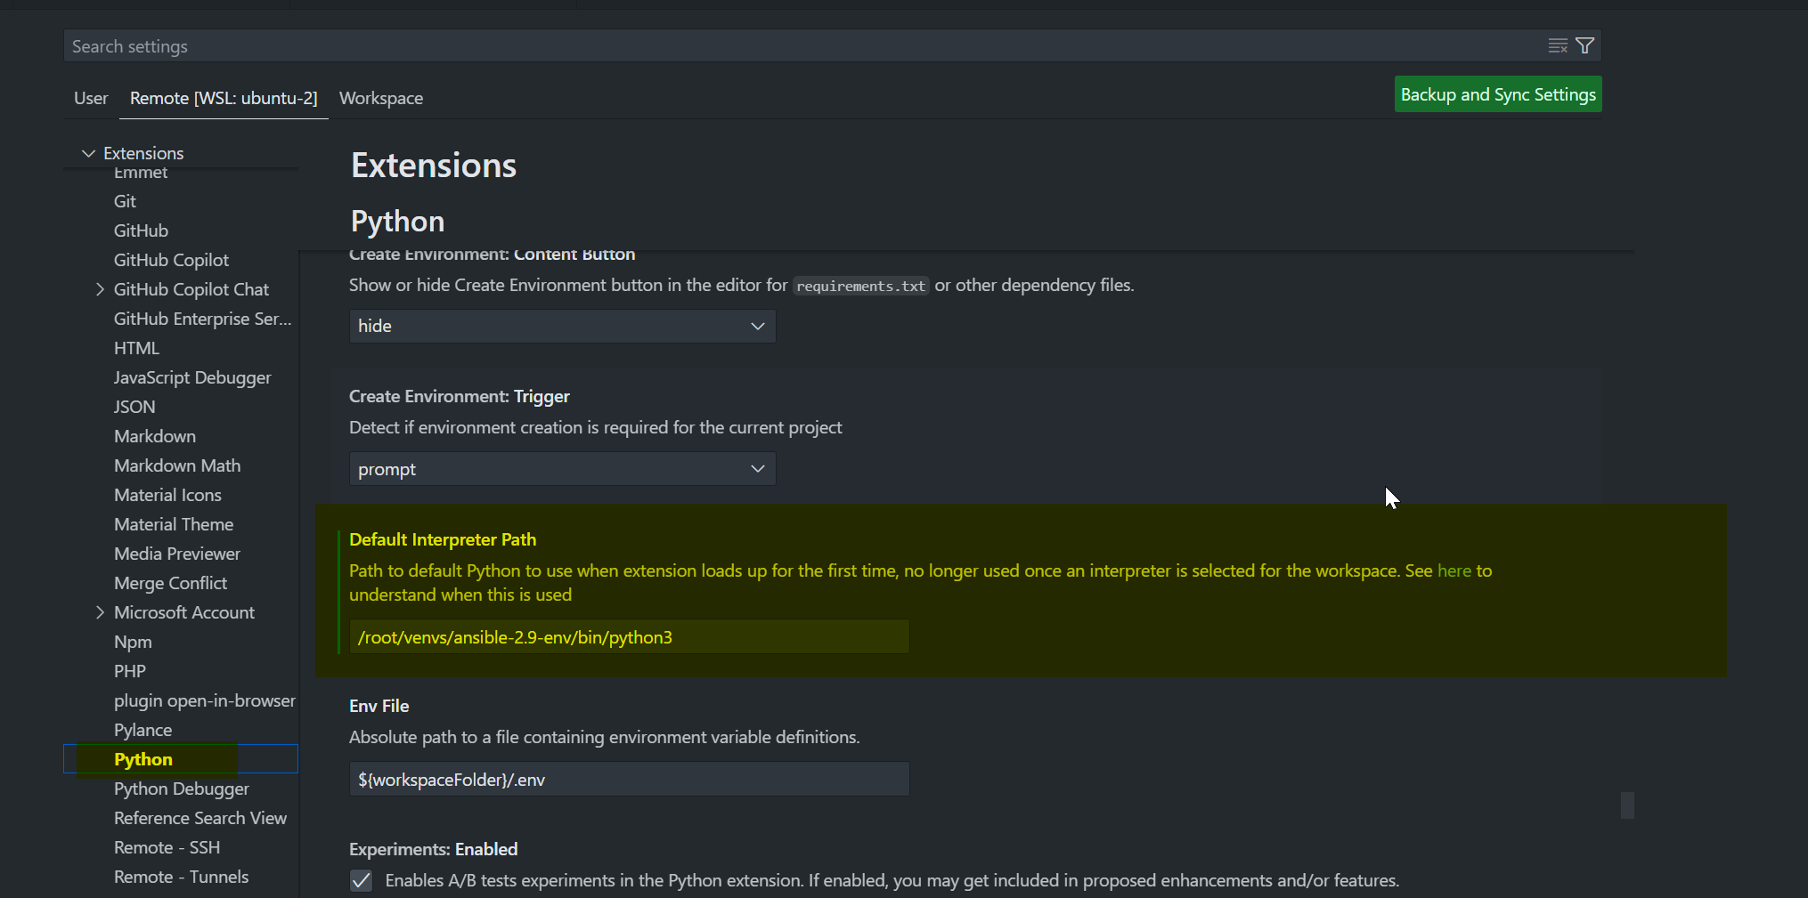Expand the GitHub Copilot Chat node

[x=100, y=289]
